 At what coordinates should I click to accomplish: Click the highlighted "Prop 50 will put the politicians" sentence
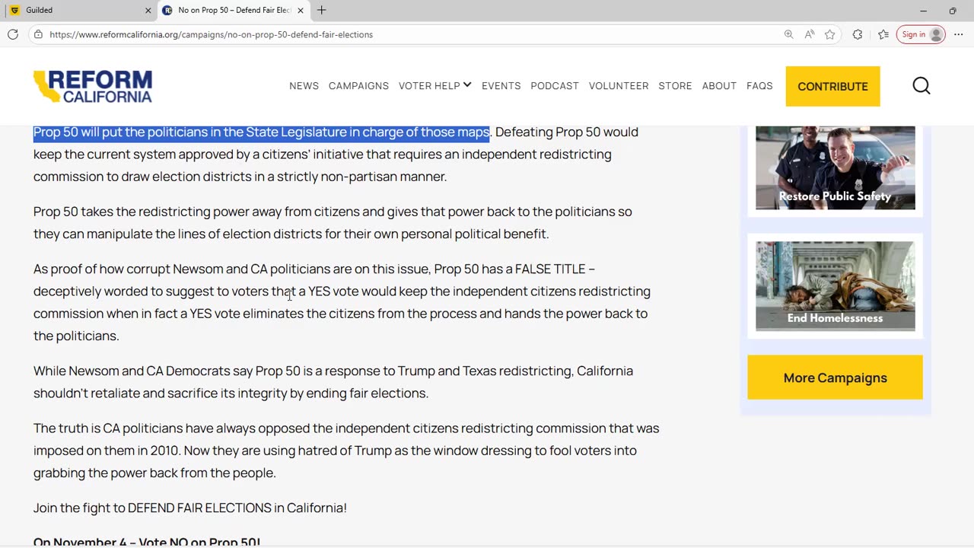tap(261, 132)
